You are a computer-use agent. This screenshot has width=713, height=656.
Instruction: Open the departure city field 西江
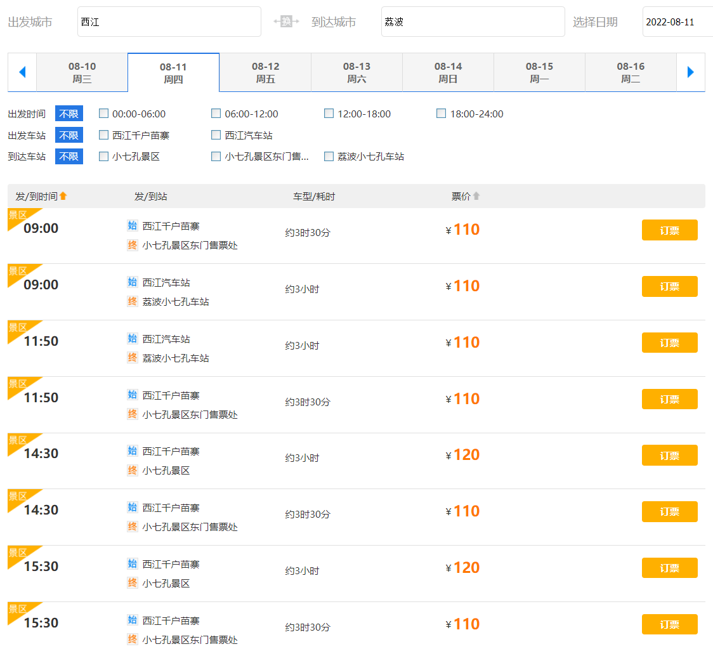point(169,22)
